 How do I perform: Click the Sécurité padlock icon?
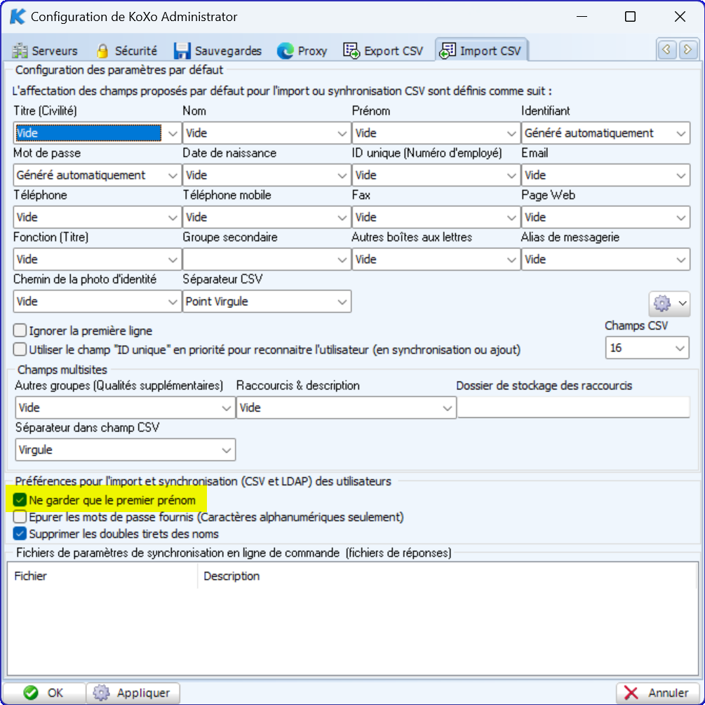(102, 51)
